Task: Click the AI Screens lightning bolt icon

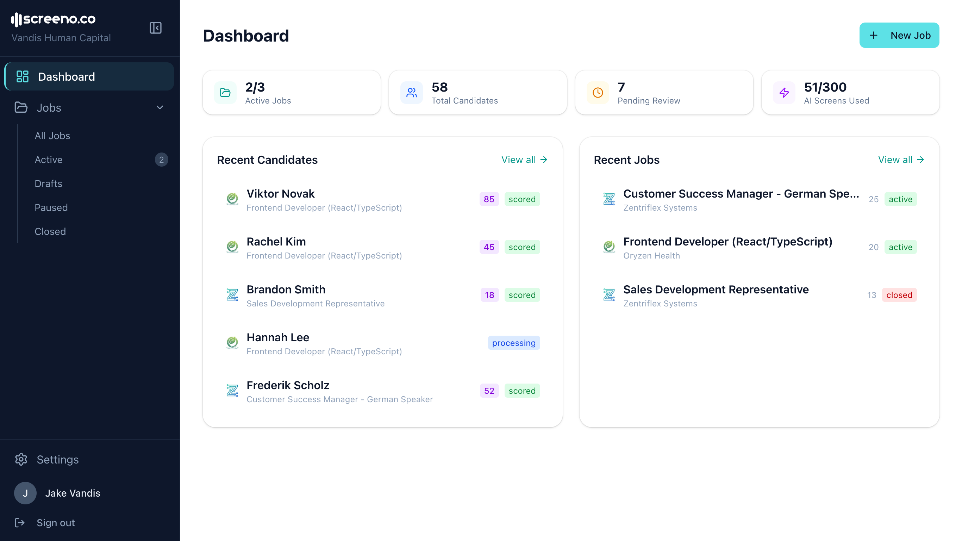Action: 784,92
